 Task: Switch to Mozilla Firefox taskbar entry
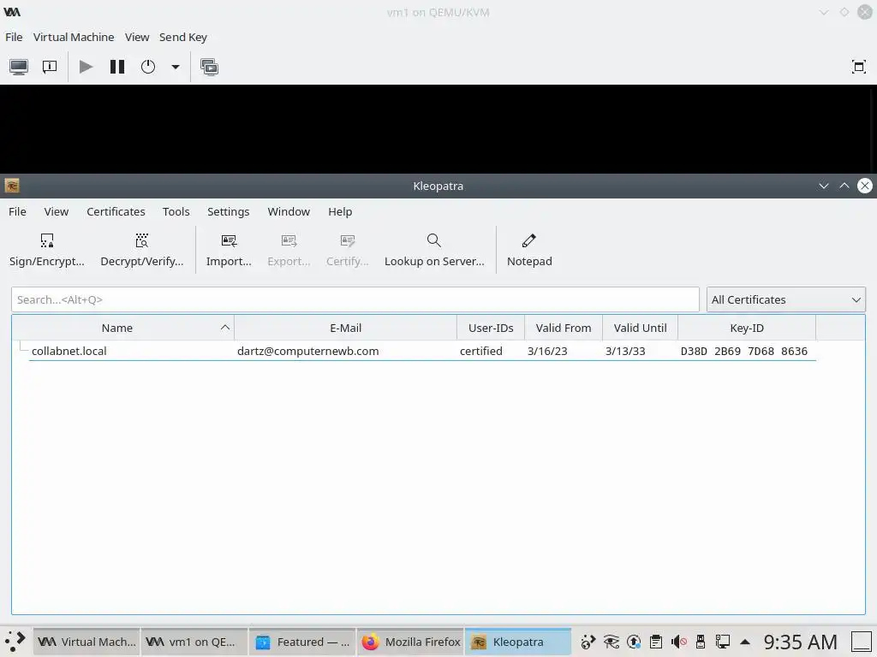(x=410, y=642)
